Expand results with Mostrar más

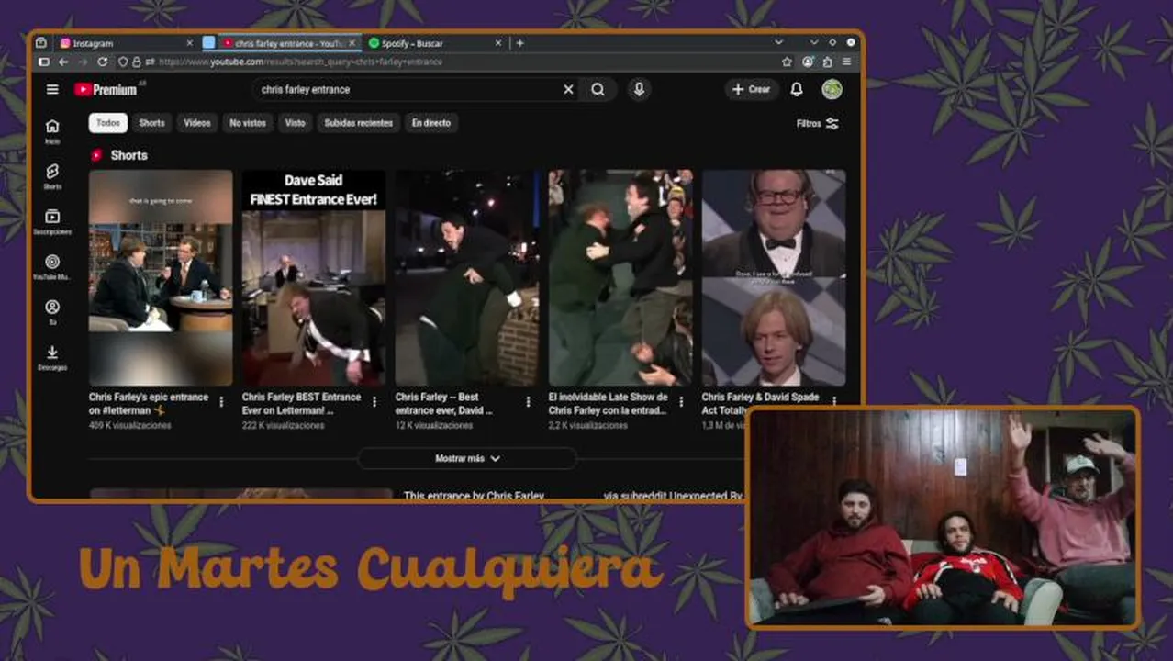click(467, 458)
